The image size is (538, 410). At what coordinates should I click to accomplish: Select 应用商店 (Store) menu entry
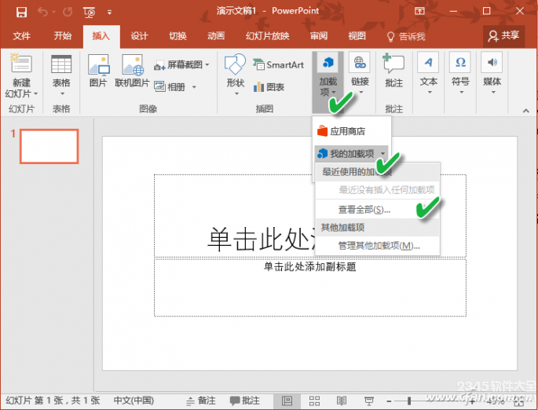pyautogui.click(x=351, y=130)
